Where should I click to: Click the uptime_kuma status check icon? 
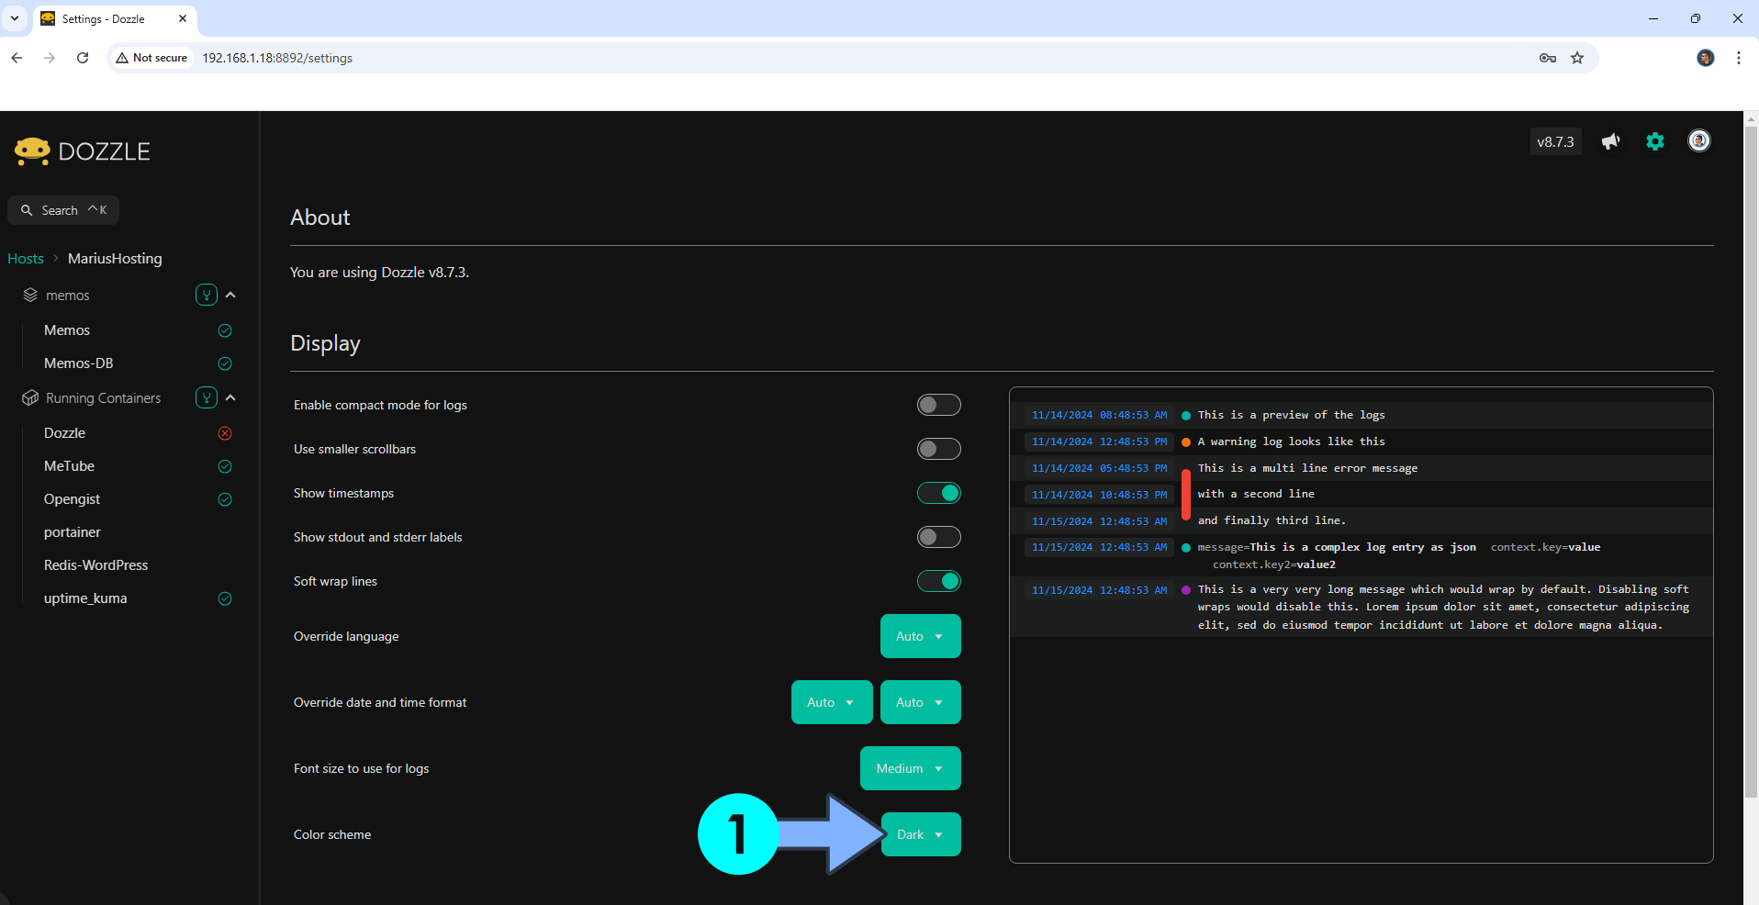click(x=225, y=598)
